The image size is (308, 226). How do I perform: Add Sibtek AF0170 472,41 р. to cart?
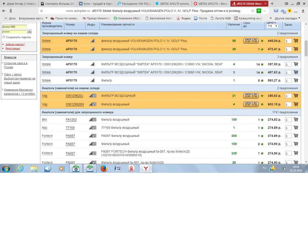(x=296, y=49)
